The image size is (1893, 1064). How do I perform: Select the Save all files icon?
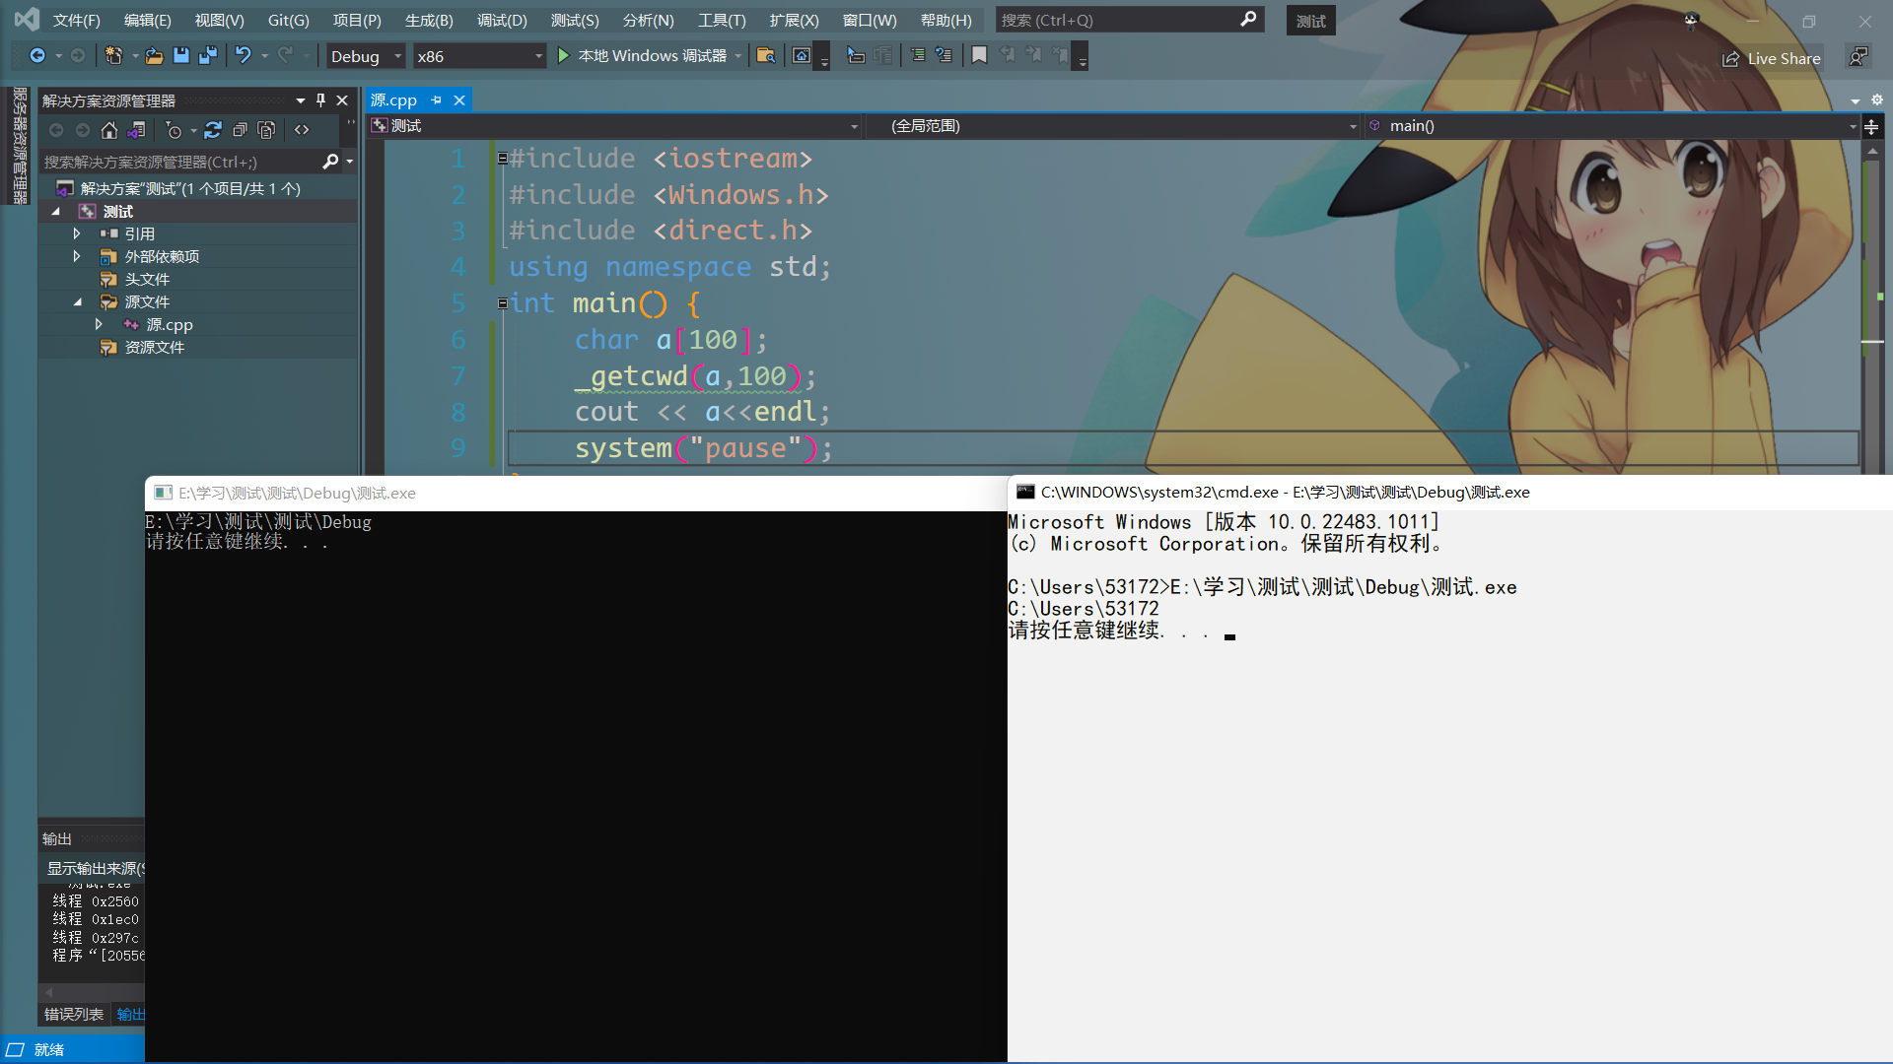(x=207, y=56)
